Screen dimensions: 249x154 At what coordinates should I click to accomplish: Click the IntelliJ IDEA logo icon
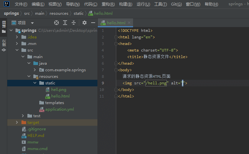(x=7, y=4)
